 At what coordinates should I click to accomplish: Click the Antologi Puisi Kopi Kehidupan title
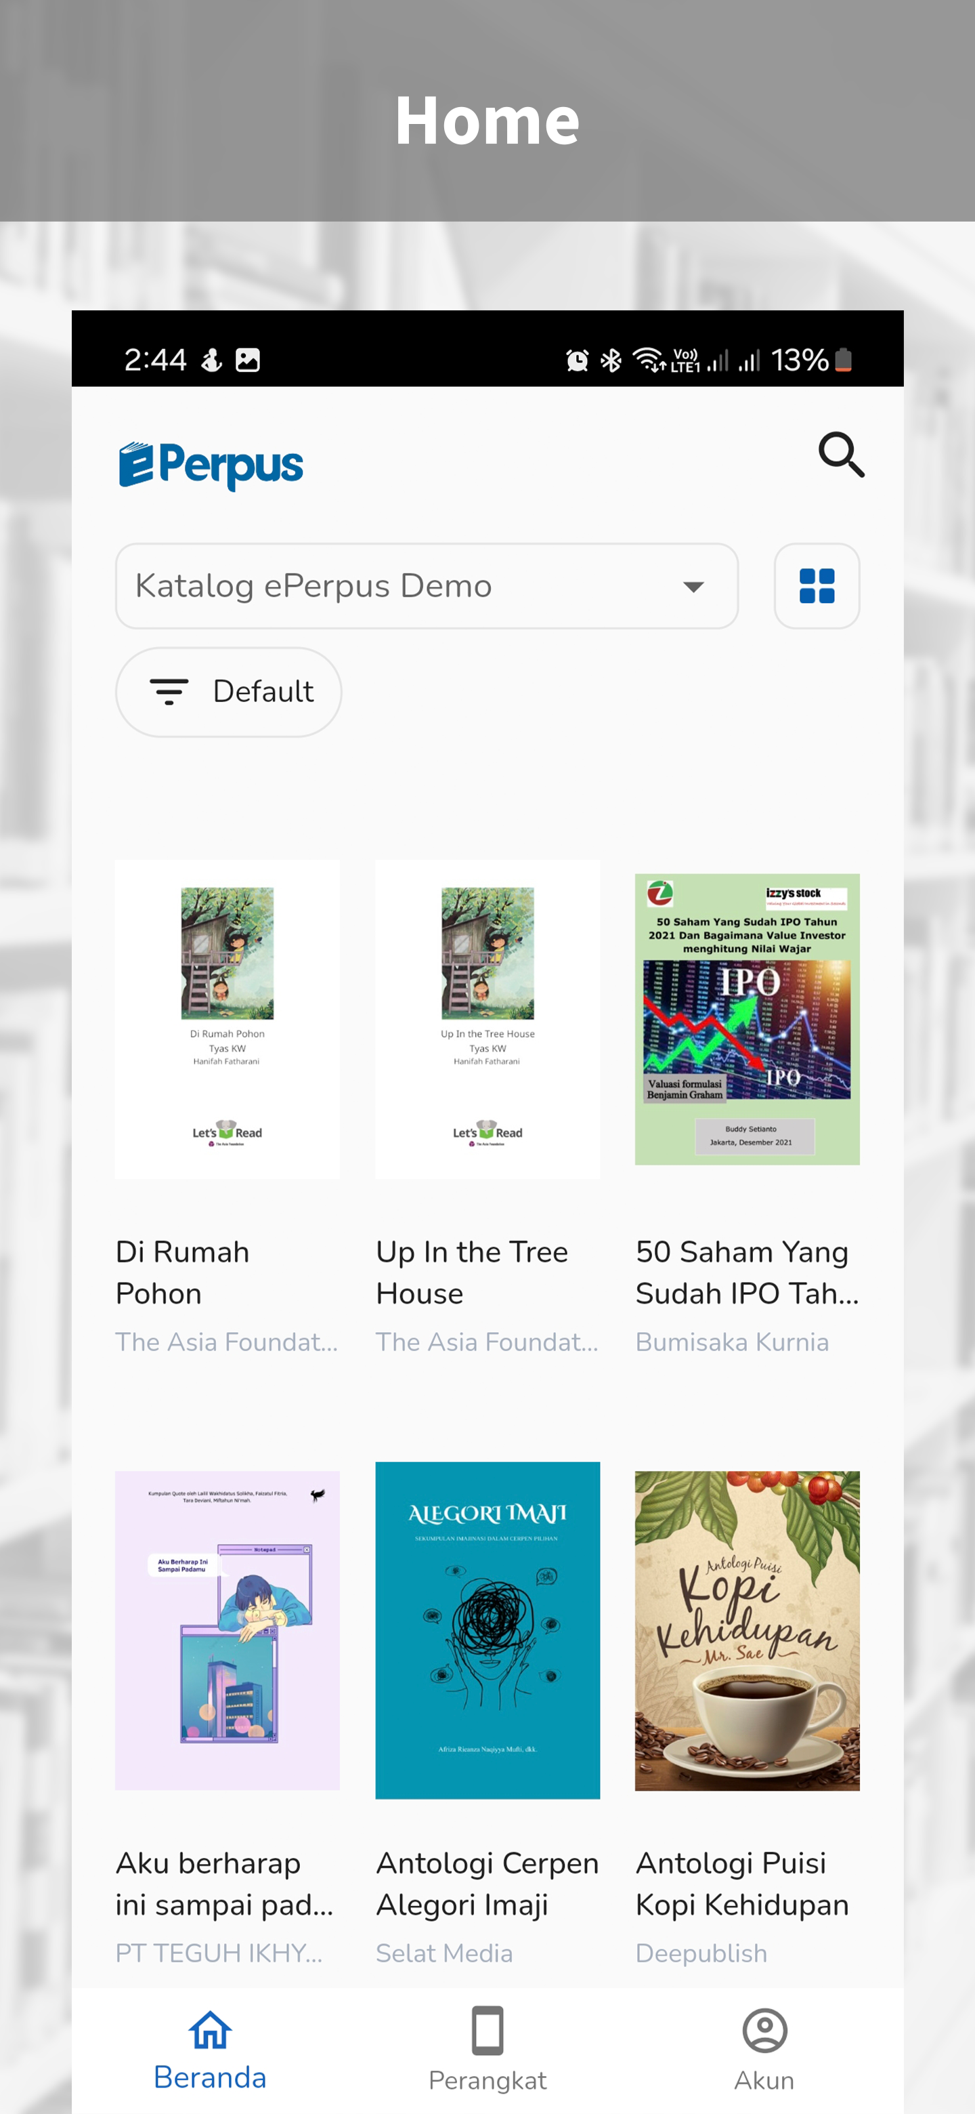742,1884
